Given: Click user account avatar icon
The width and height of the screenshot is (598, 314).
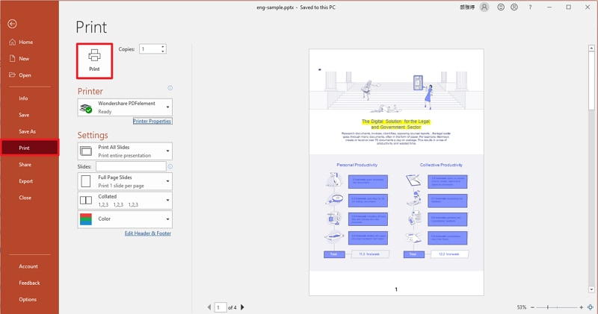Looking at the screenshot, I should tap(484, 7).
